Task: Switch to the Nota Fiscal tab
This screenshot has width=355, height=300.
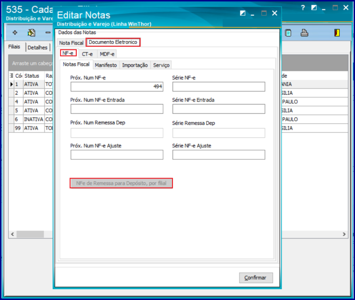Action: (x=71, y=43)
